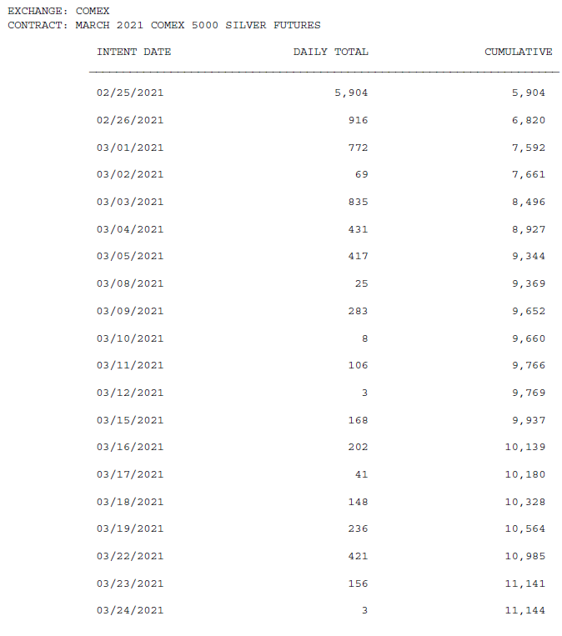562x636 pixels.
Task: Click daily total 431
Action: pos(358,229)
